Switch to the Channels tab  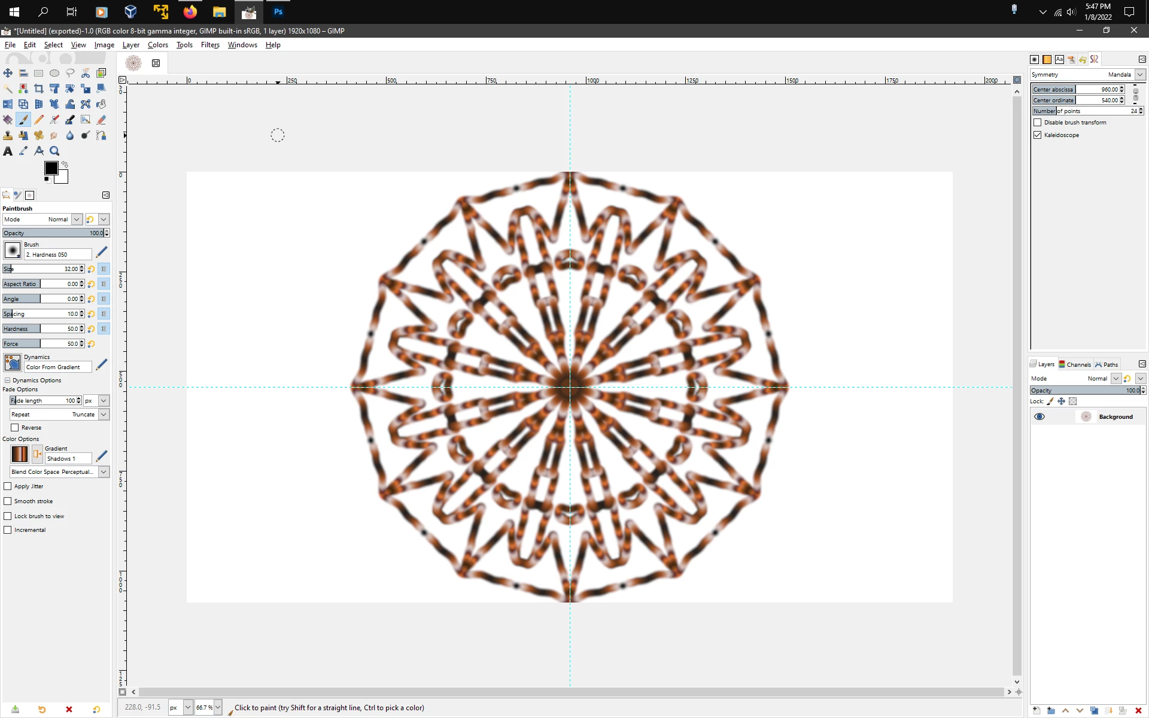coord(1075,364)
